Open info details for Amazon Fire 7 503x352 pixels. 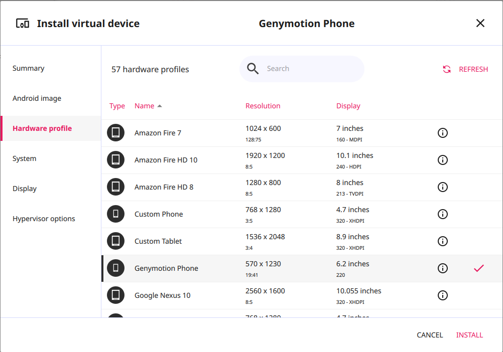tap(442, 133)
